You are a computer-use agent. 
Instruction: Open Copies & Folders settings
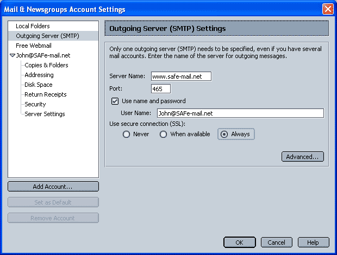coord(46,65)
